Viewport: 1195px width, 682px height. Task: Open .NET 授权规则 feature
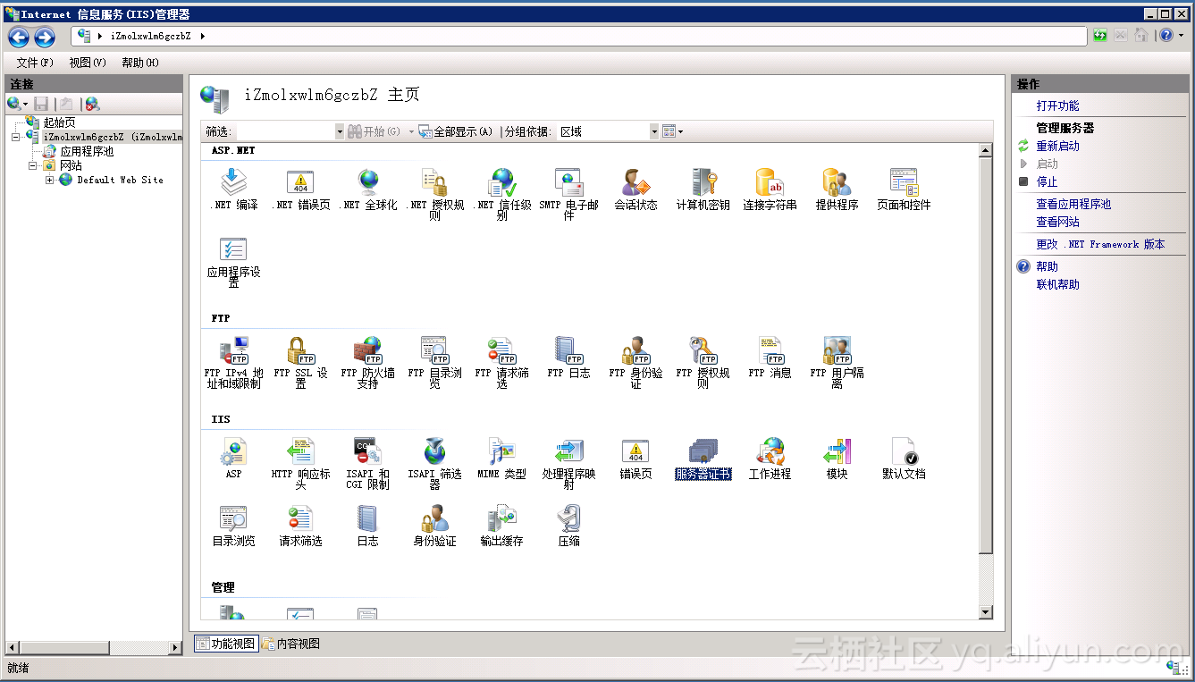[x=434, y=194]
